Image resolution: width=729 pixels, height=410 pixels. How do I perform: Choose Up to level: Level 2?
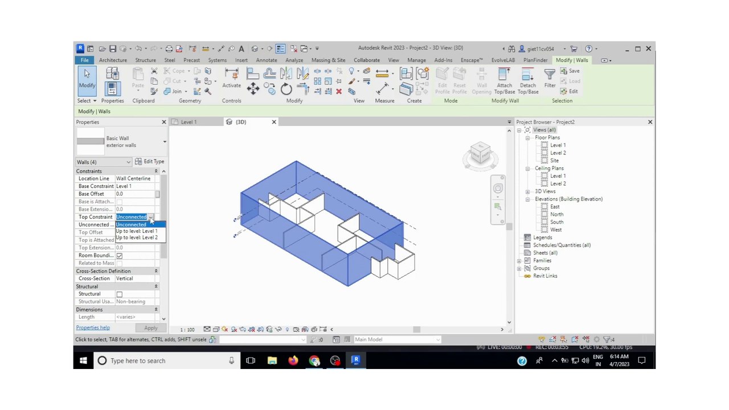click(x=140, y=237)
